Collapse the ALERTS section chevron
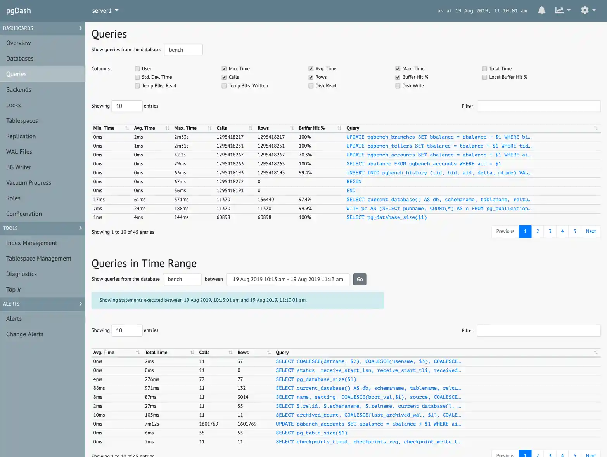 click(80, 304)
